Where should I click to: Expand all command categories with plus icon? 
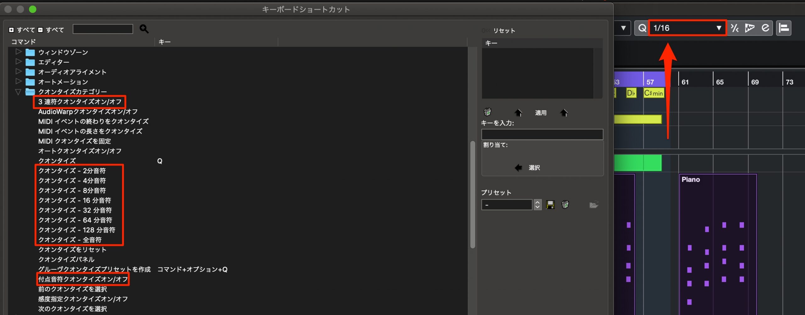click(11, 30)
